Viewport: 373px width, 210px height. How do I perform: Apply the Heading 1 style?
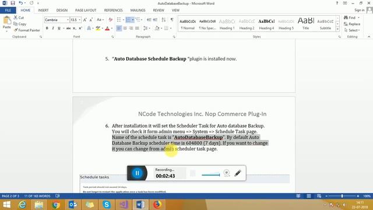coord(227,24)
